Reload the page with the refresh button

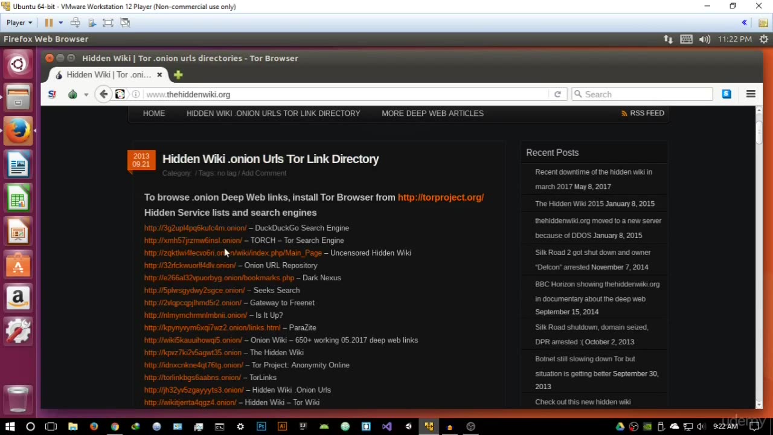tap(557, 94)
